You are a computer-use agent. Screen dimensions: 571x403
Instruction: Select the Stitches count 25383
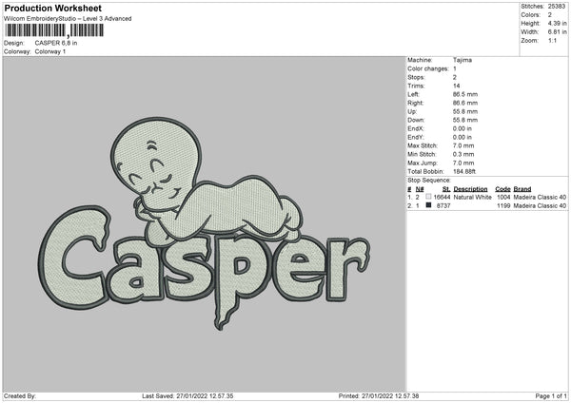[557, 7]
